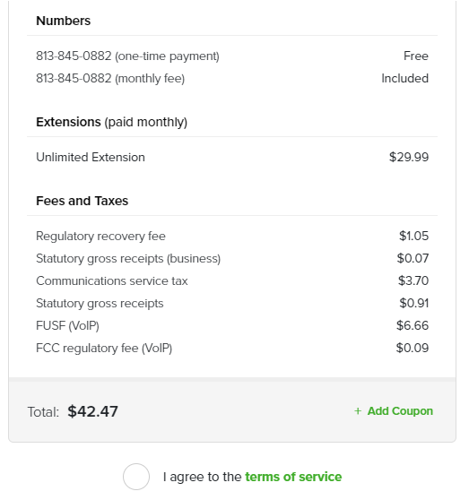The height and width of the screenshot is (500, 469).
Task: Click the plus icon beside Add Coupon
Action: click(358, 411)
